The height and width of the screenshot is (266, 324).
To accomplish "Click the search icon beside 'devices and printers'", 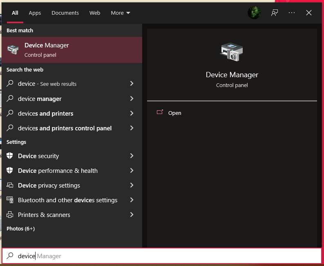I will click(x=10, y=113).
